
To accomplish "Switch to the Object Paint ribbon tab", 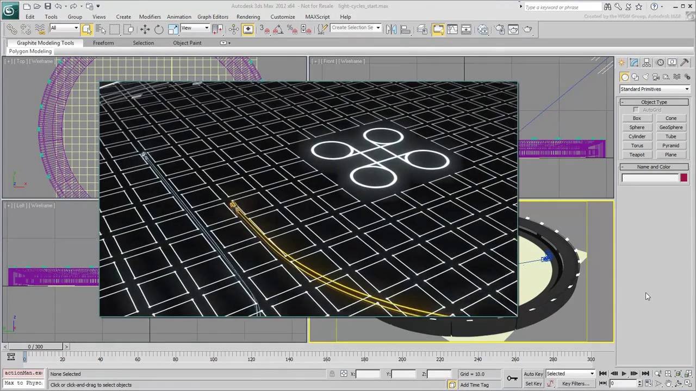I will point(187,43).
